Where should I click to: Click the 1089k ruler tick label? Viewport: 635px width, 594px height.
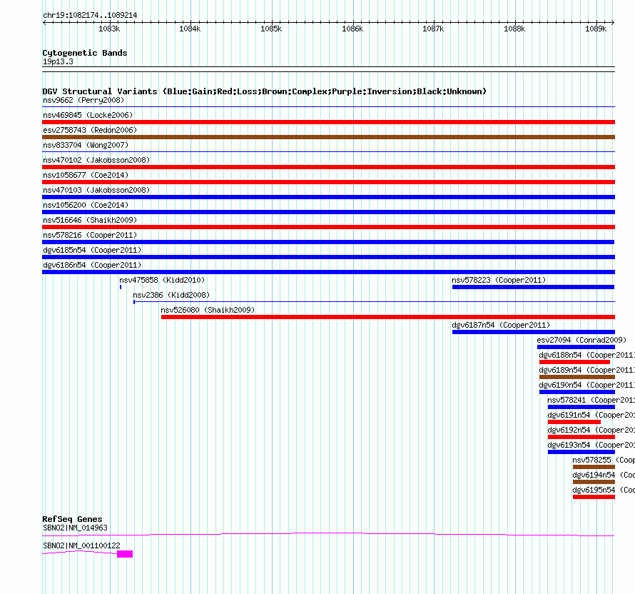tap(596, 29)
